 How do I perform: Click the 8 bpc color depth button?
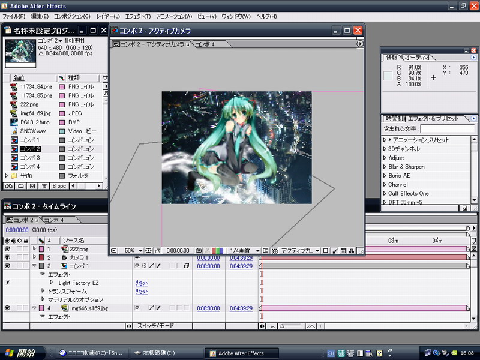pyautogui.click(x=59, y=186)
